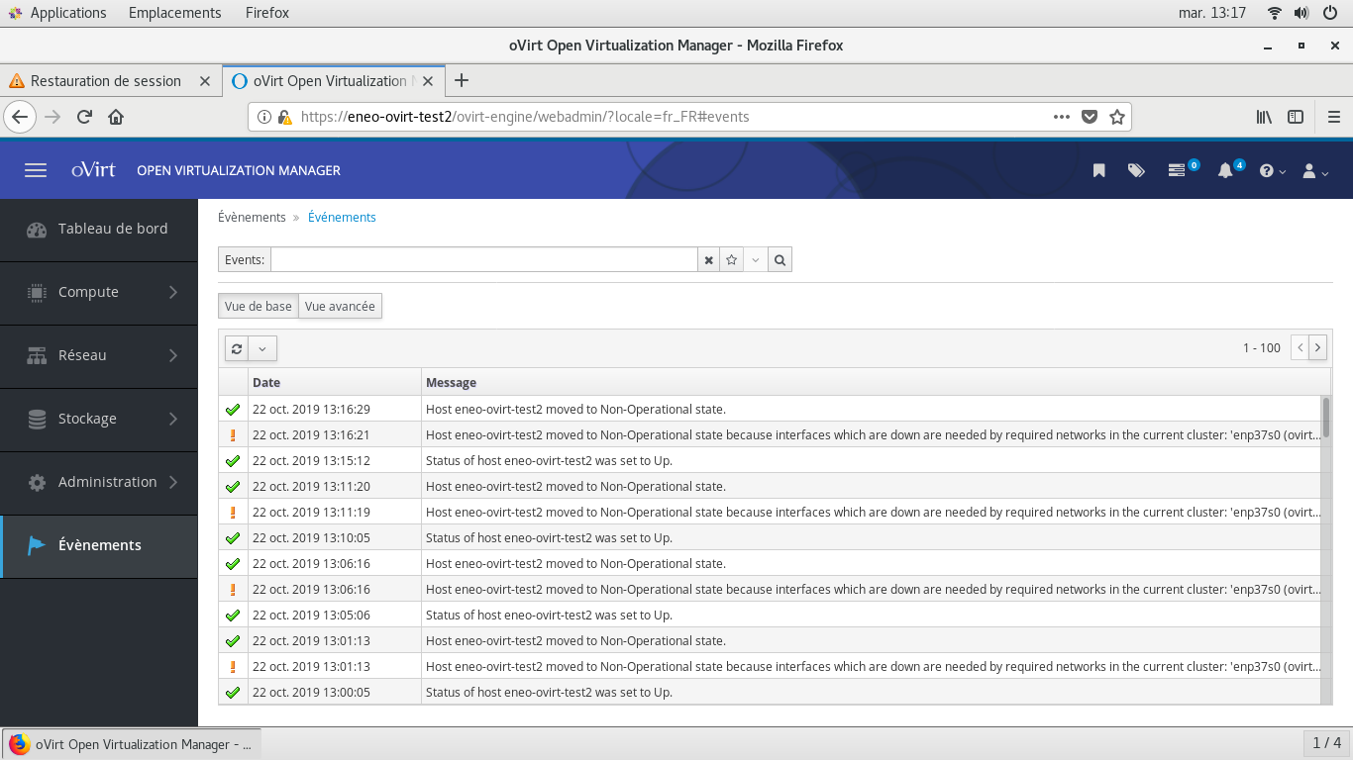Switch to Vue avancée view
Screen dimensions: 1353x760
(340, 307)
